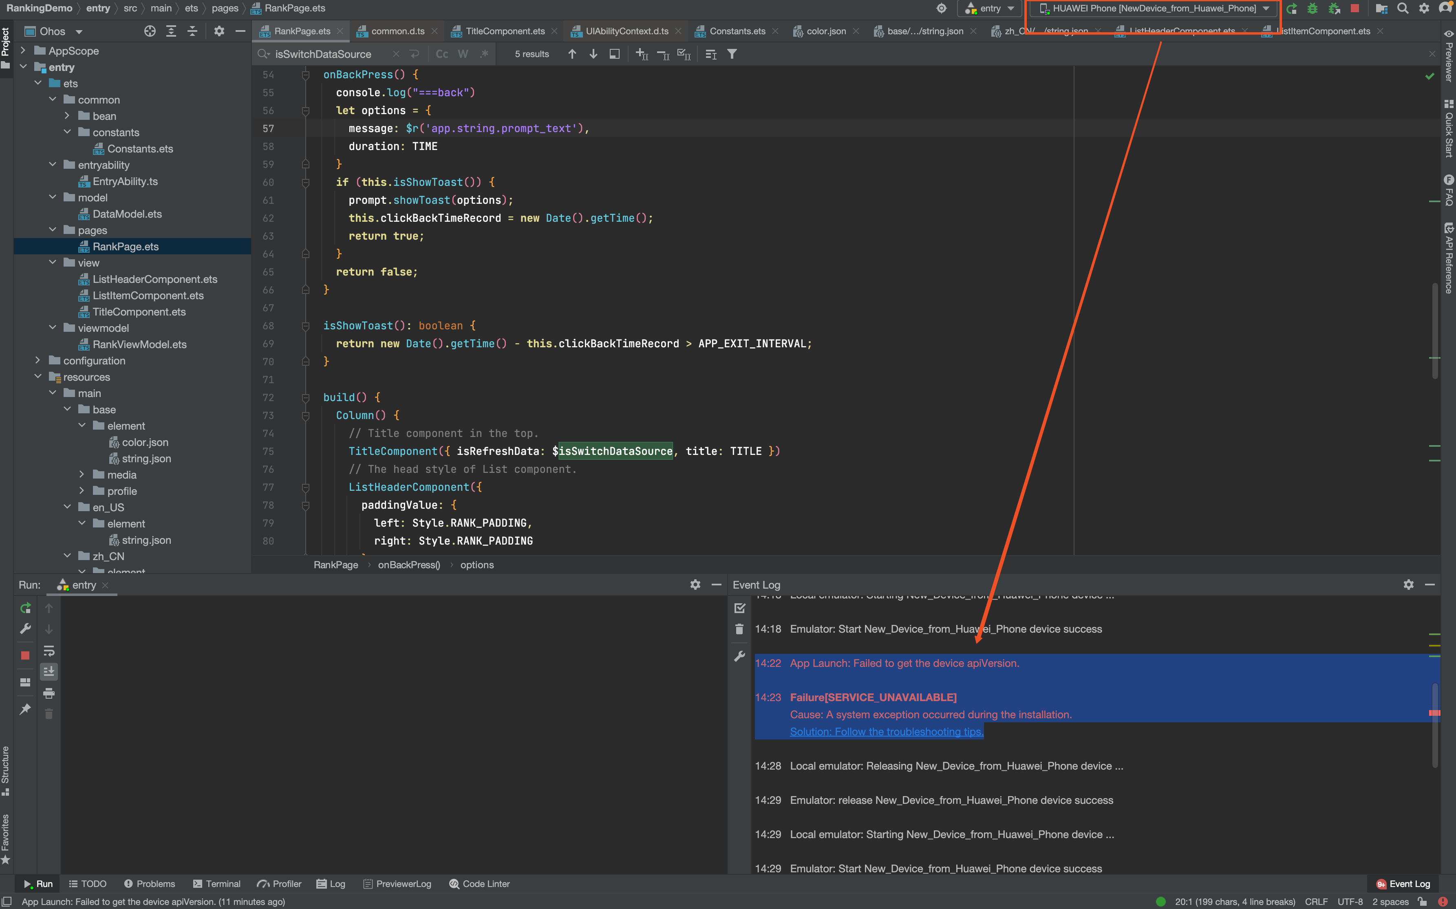Viewport: 1456px width, 909px height.
Task: Stop the running app via the top toolbar
Action: [x=1355, y=9]
